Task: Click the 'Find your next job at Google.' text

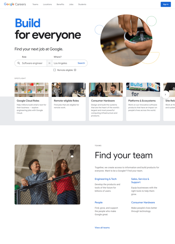Action: click(39, 49)
